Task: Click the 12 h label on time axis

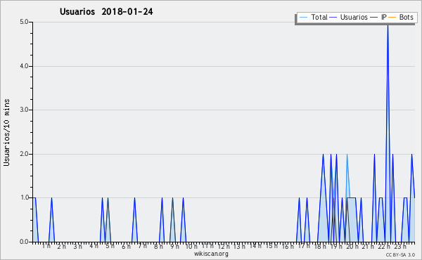Action: pyautogui.click(x=224, y=246)
